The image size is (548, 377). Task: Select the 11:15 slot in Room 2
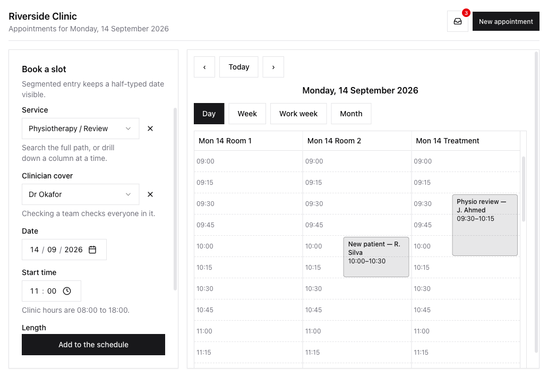[x=357, y=352]
